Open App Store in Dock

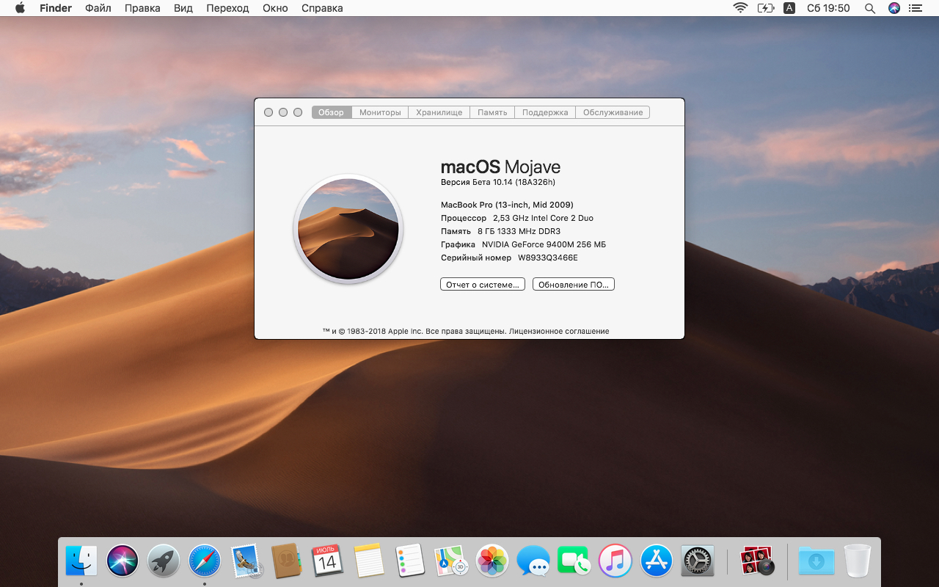coord(657,561)
